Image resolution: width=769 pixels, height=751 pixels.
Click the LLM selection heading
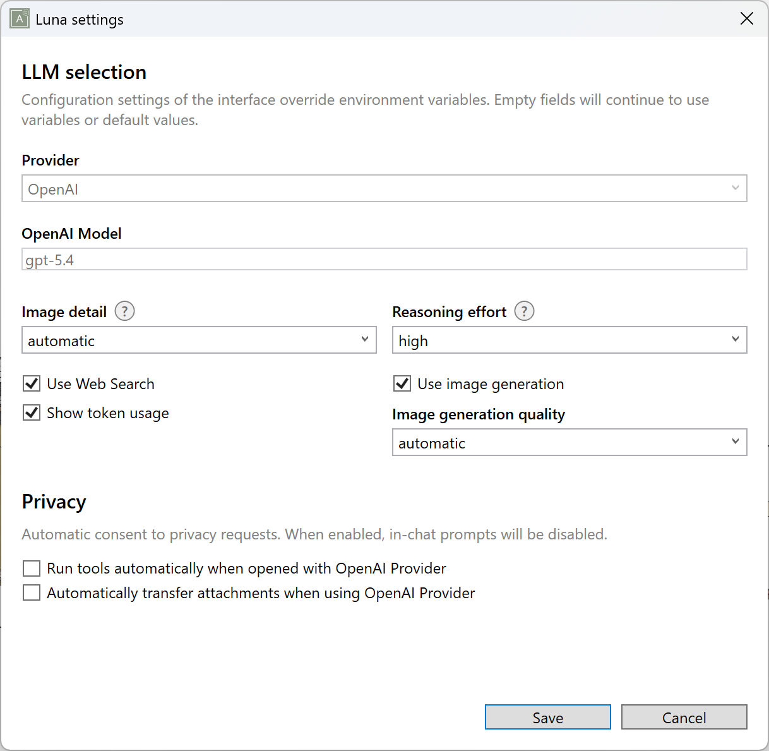(x=84, y=72)
